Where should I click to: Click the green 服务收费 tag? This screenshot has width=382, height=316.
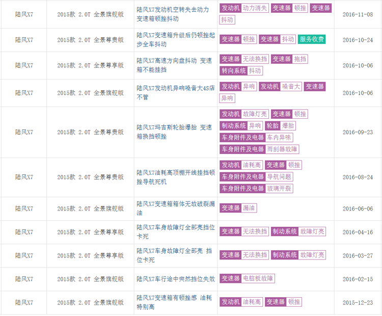tap(311, 39)
